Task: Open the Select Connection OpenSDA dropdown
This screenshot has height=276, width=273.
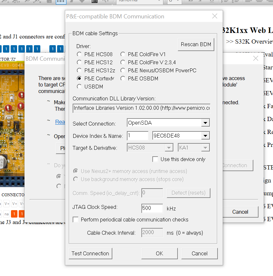Action: point(205,123)
